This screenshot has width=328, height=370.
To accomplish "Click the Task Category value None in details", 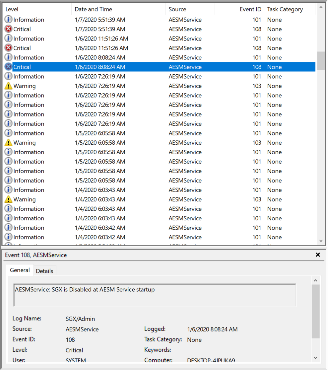I will coord(194,339).
